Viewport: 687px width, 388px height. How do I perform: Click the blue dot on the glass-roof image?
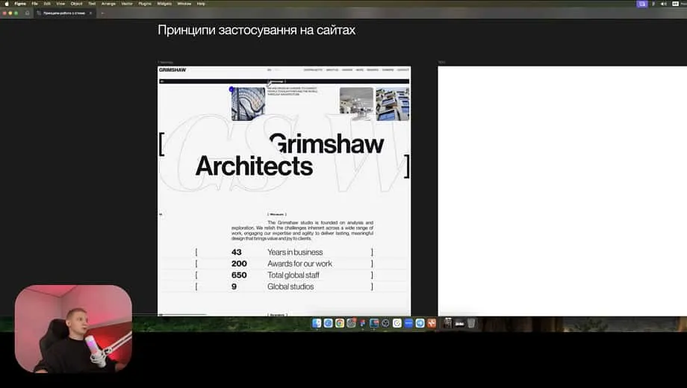pos(231,90)
